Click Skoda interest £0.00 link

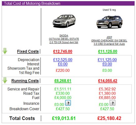[63, 64]
